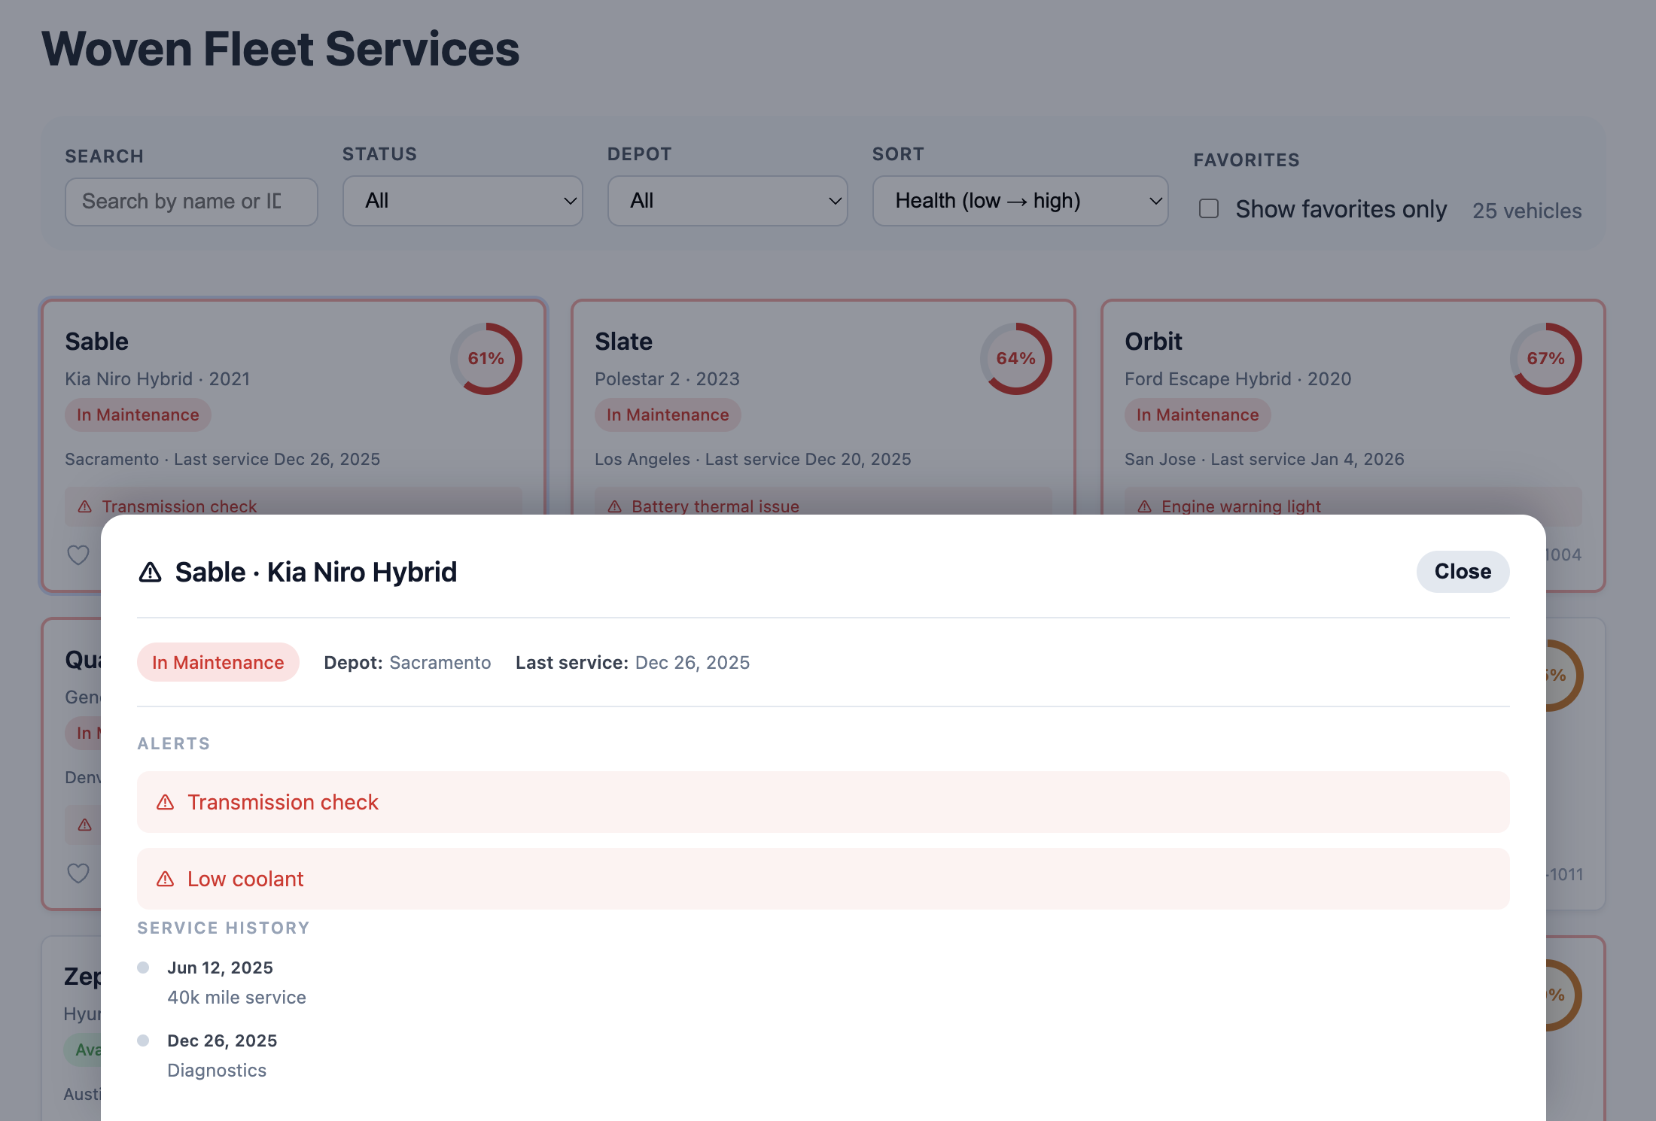This screenshot has height=1121, width=1656.
Task: Select the In Maintenance badge in the modal
Action: (218, 662)
